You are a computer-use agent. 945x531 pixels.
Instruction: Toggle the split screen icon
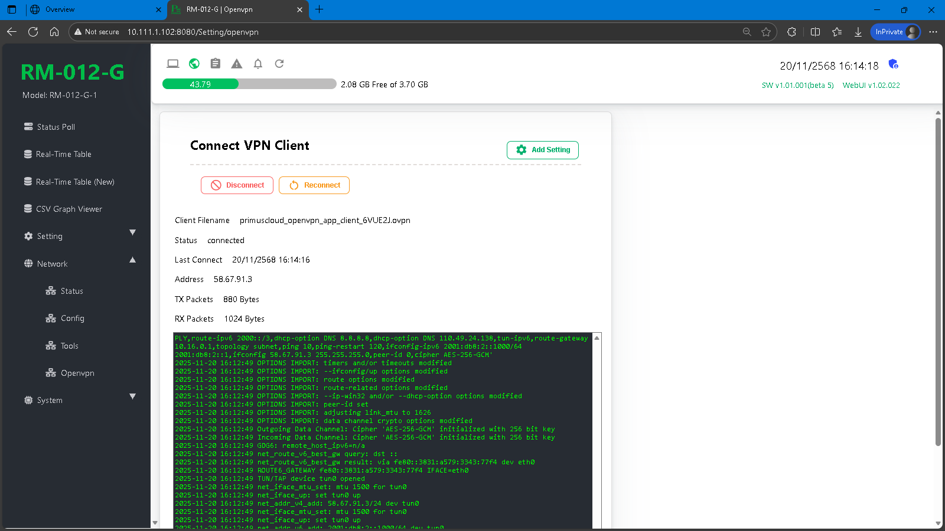[816, 32]
